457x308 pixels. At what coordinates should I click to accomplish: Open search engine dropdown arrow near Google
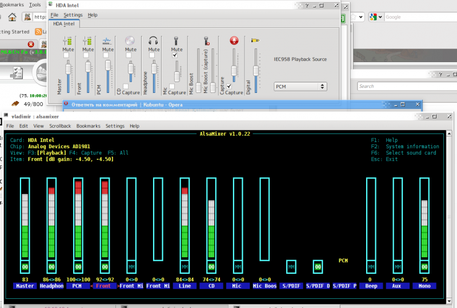(380, 17)
